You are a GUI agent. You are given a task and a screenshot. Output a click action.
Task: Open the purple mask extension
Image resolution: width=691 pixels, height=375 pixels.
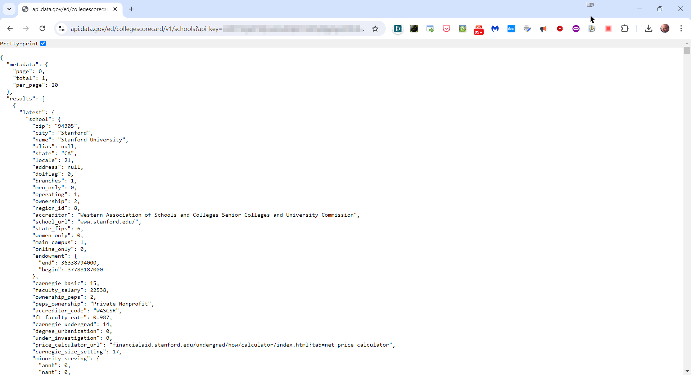tap(576, 29)
